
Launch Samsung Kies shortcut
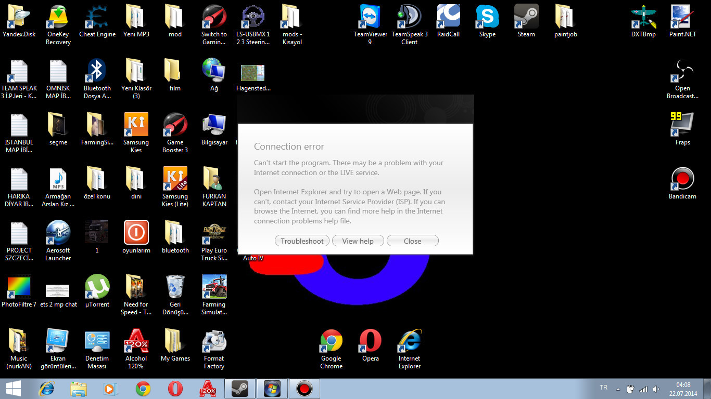click(136, 133)
